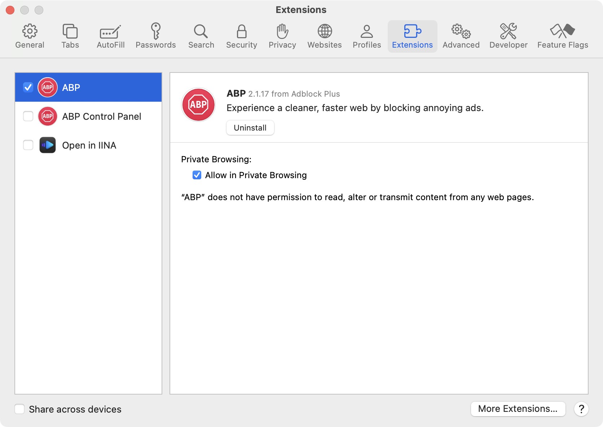Switch to the Privacy tab label
Screen dimensions: 603x427
[282, 45]
